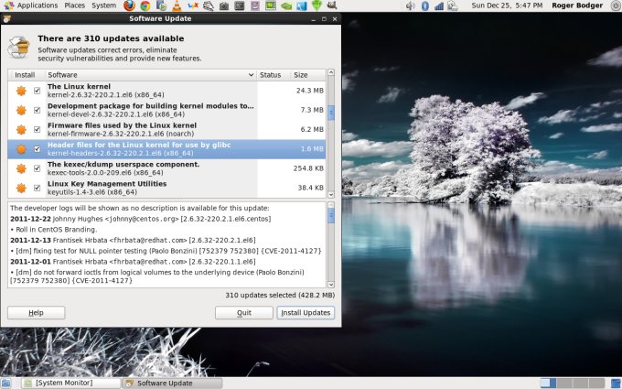Click the multimedia player launcher next to Chrome
The image size is (622, 389).
pos(161,5)
